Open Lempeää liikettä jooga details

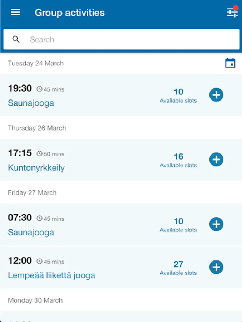tap(51, 275)
